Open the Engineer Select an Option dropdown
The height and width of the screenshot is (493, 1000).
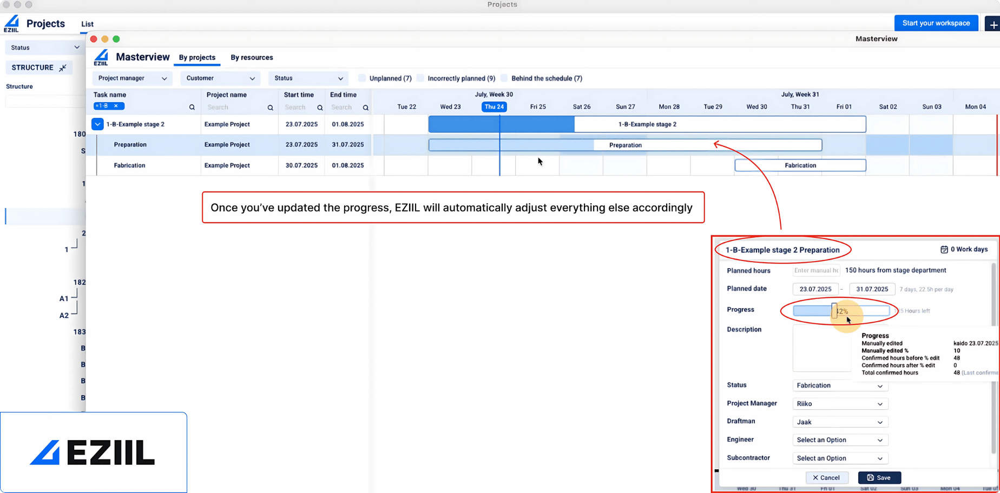point(840,440)
